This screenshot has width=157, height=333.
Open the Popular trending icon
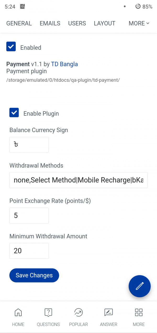coord(78,312)
